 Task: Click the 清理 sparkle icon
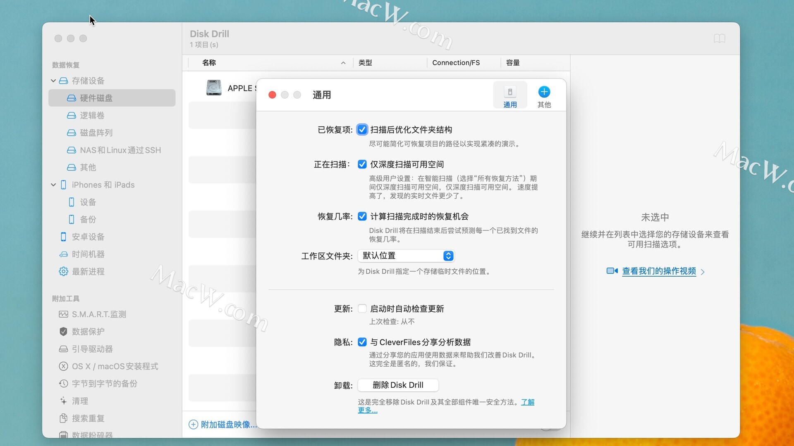coord(63,401)
